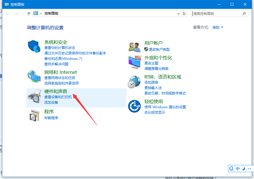The height and width of the screenshot is (179, 254).
Task: Open the 外观和个性化 category link
Action: (x=158, y=58)
